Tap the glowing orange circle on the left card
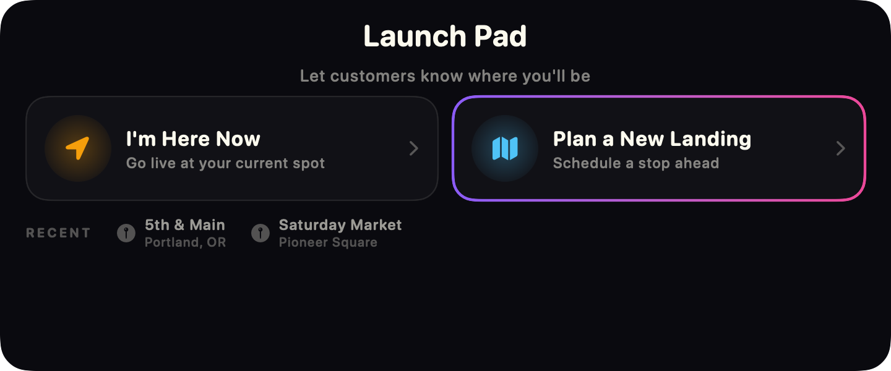Image resolution: width=891 pixels, height=371 pixels. 78,148
